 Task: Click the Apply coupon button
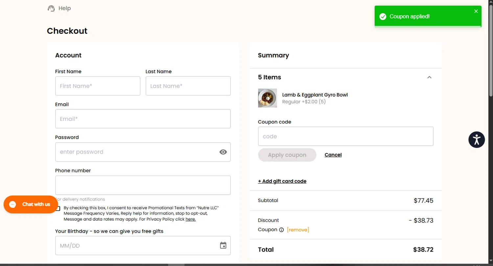pyautogui.click(x=287, y=155)
